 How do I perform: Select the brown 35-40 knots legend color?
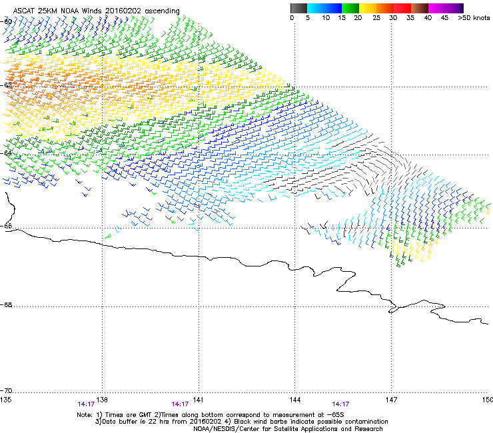pos(420,8)
